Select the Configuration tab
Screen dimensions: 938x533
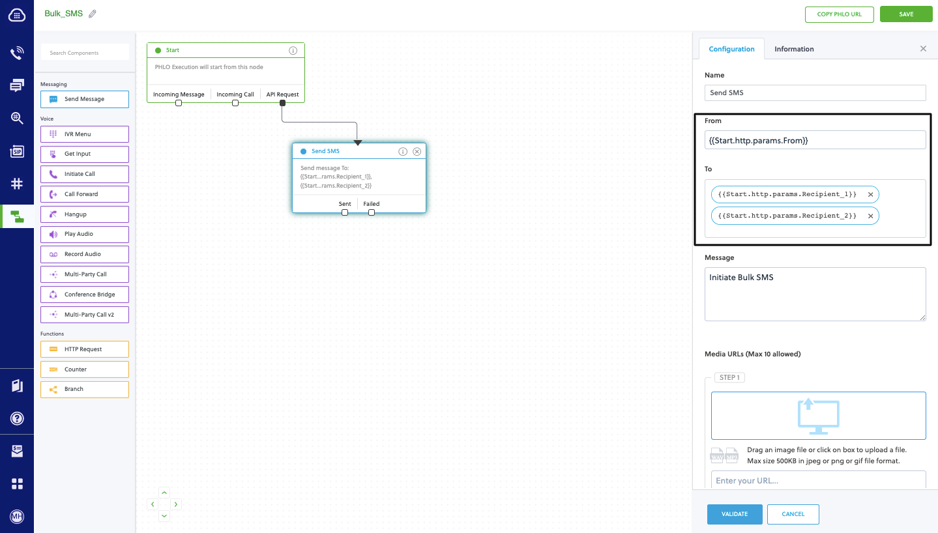pyautogui.click(x=731, y=48)
